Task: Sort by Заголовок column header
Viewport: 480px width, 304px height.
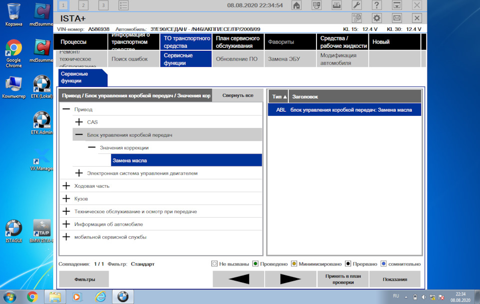Action: [355, 96]
